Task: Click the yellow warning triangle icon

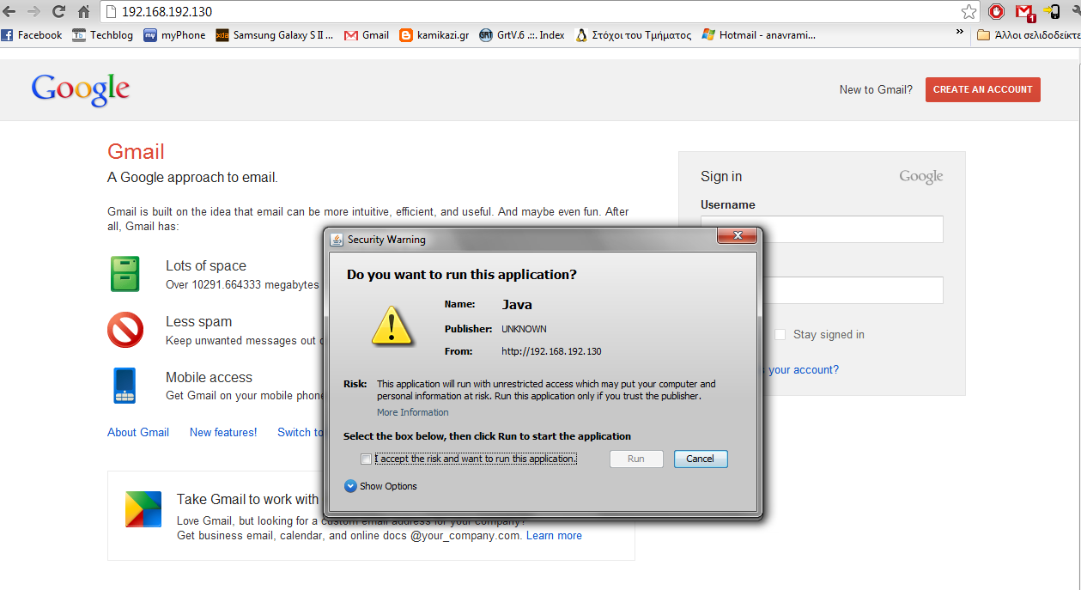Action: (x=392, y=325)
